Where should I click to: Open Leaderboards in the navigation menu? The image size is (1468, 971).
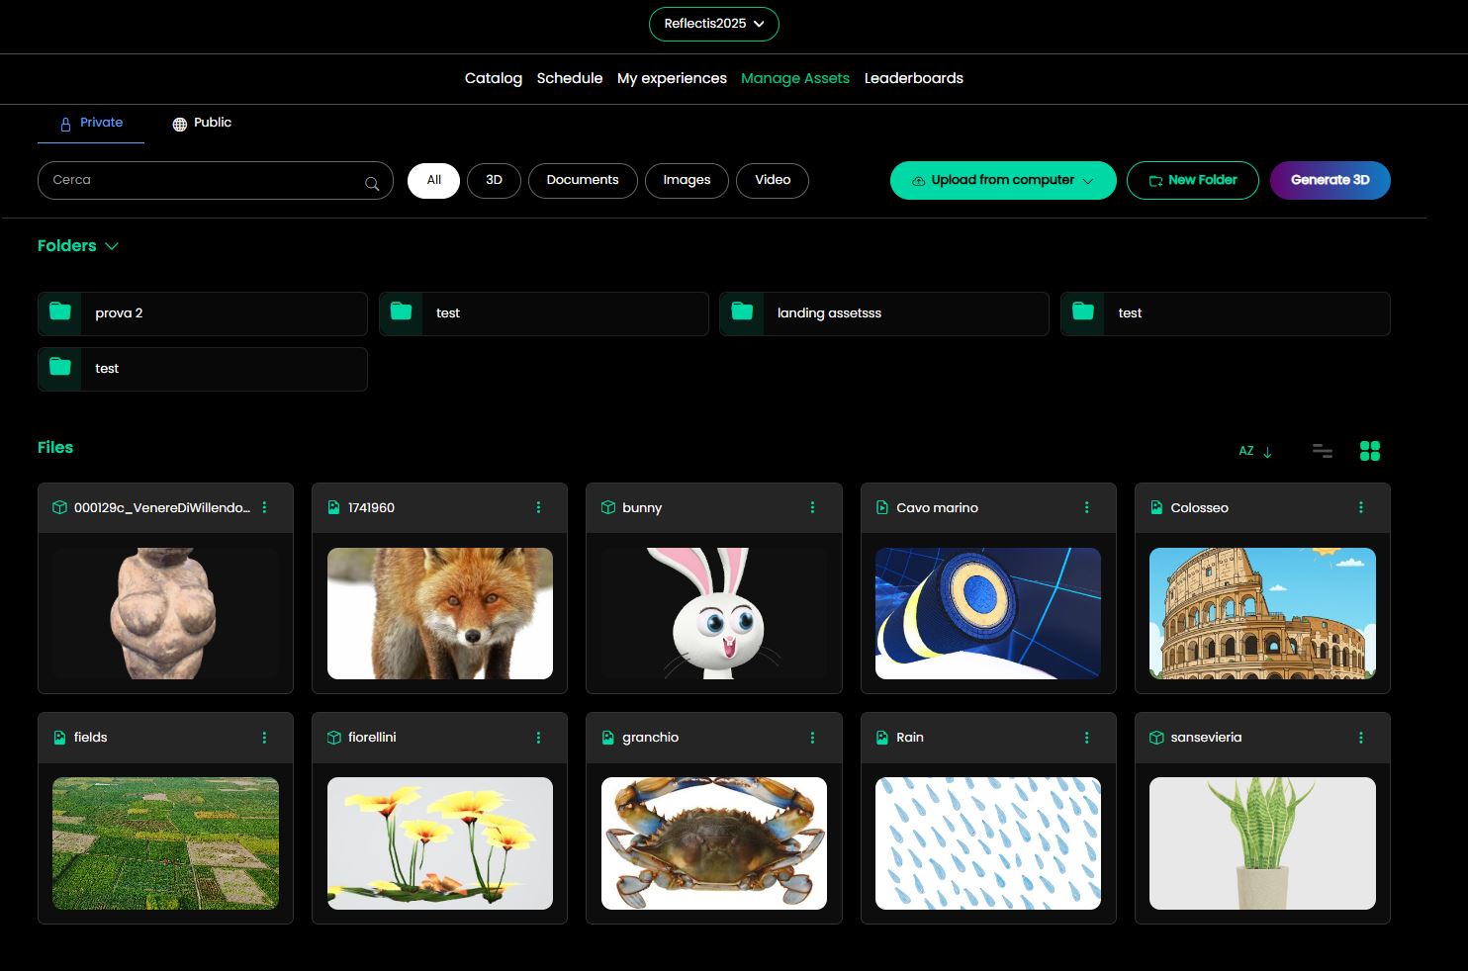point(913,78)
